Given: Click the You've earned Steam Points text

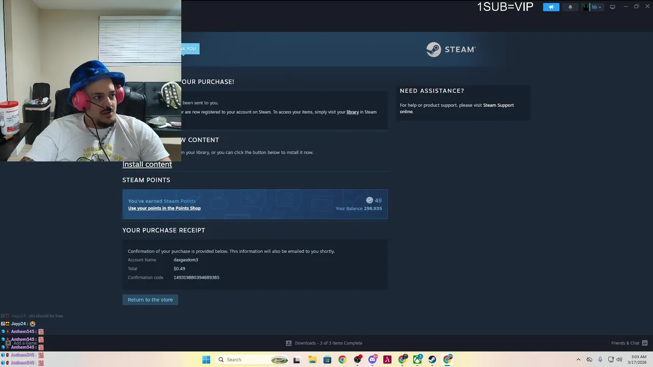Looking at the screenshot, I should click(x=162, y=201).
